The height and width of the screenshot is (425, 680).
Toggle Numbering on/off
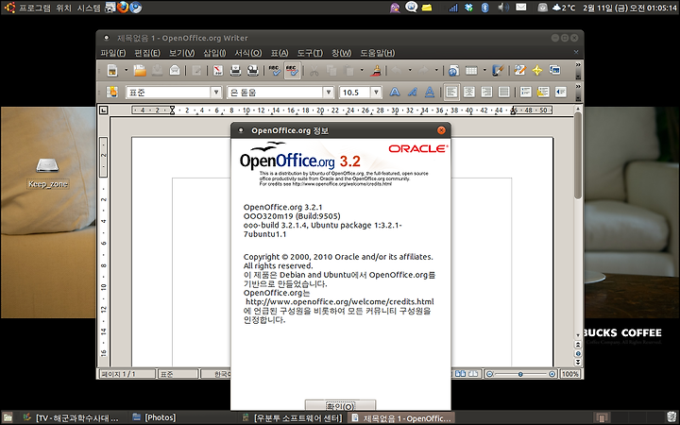coord(526,92)
